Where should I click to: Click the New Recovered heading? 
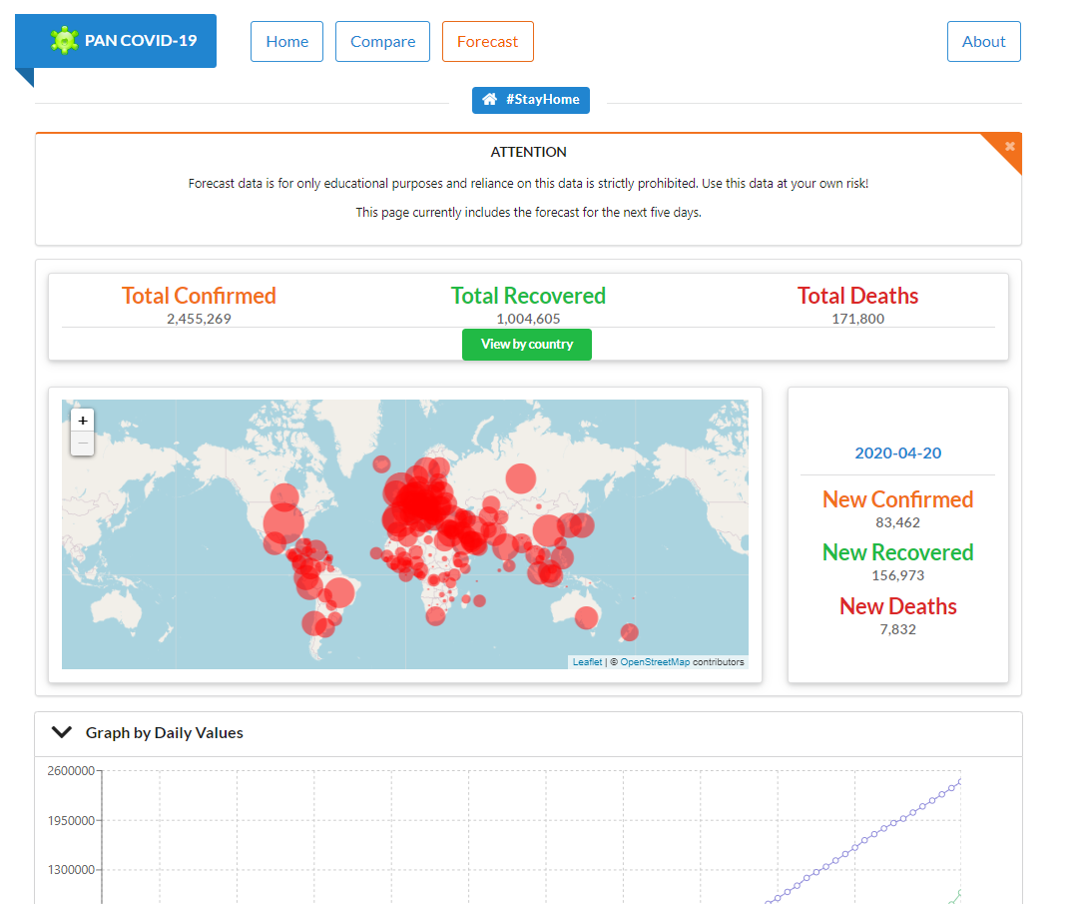point(898,552)
